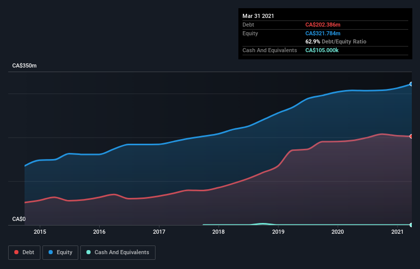Click the 2016 x-axis label

coord(99,232)
